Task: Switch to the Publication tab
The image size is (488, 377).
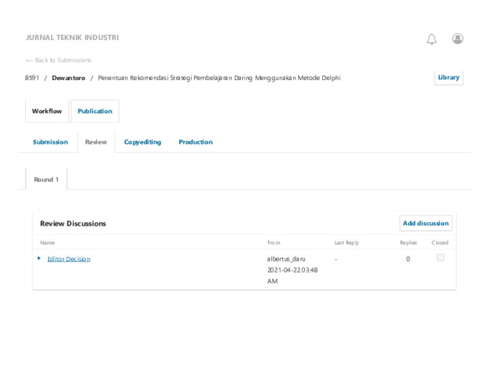Action: tap(95, 112)
